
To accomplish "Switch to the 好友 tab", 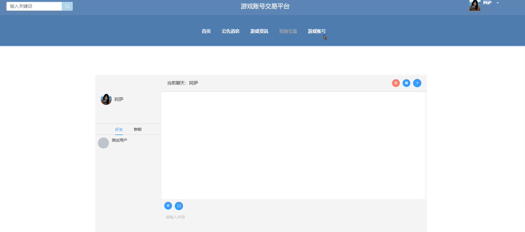I will [x=119, y=129].
